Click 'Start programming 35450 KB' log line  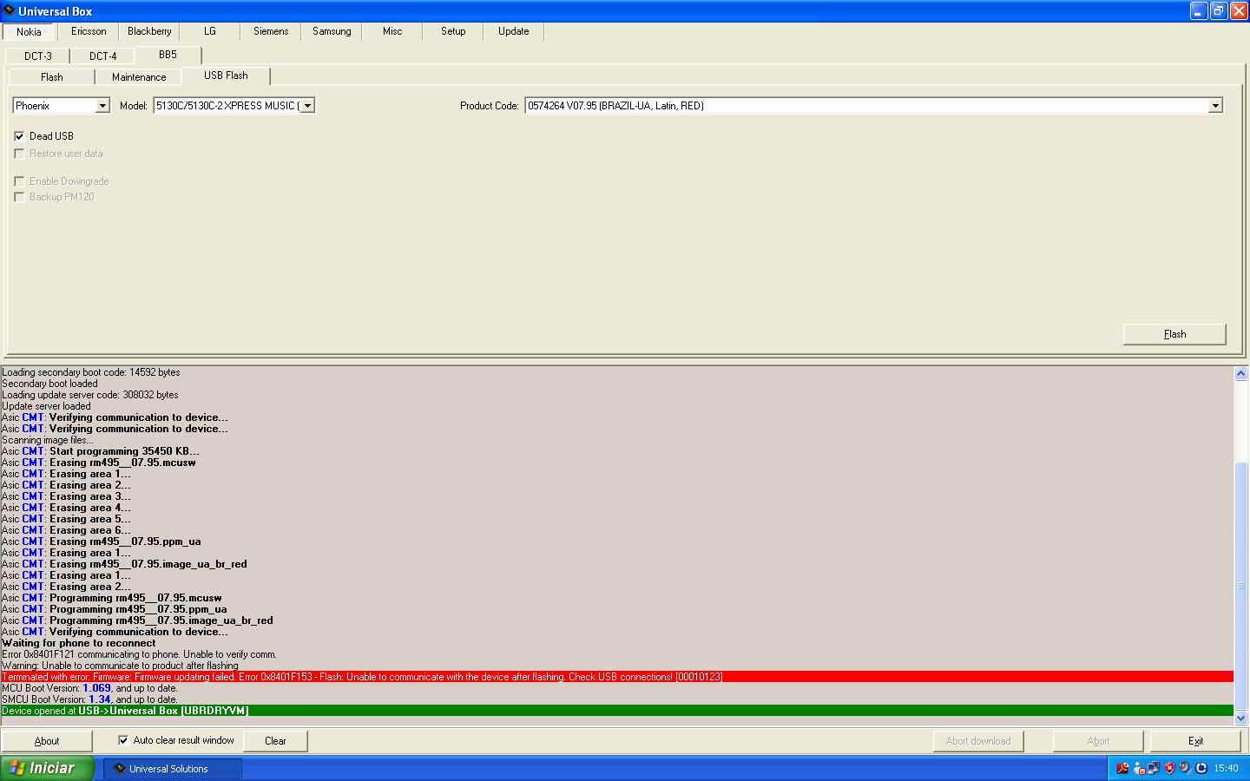pyautogui.click(x=101, y=451)
